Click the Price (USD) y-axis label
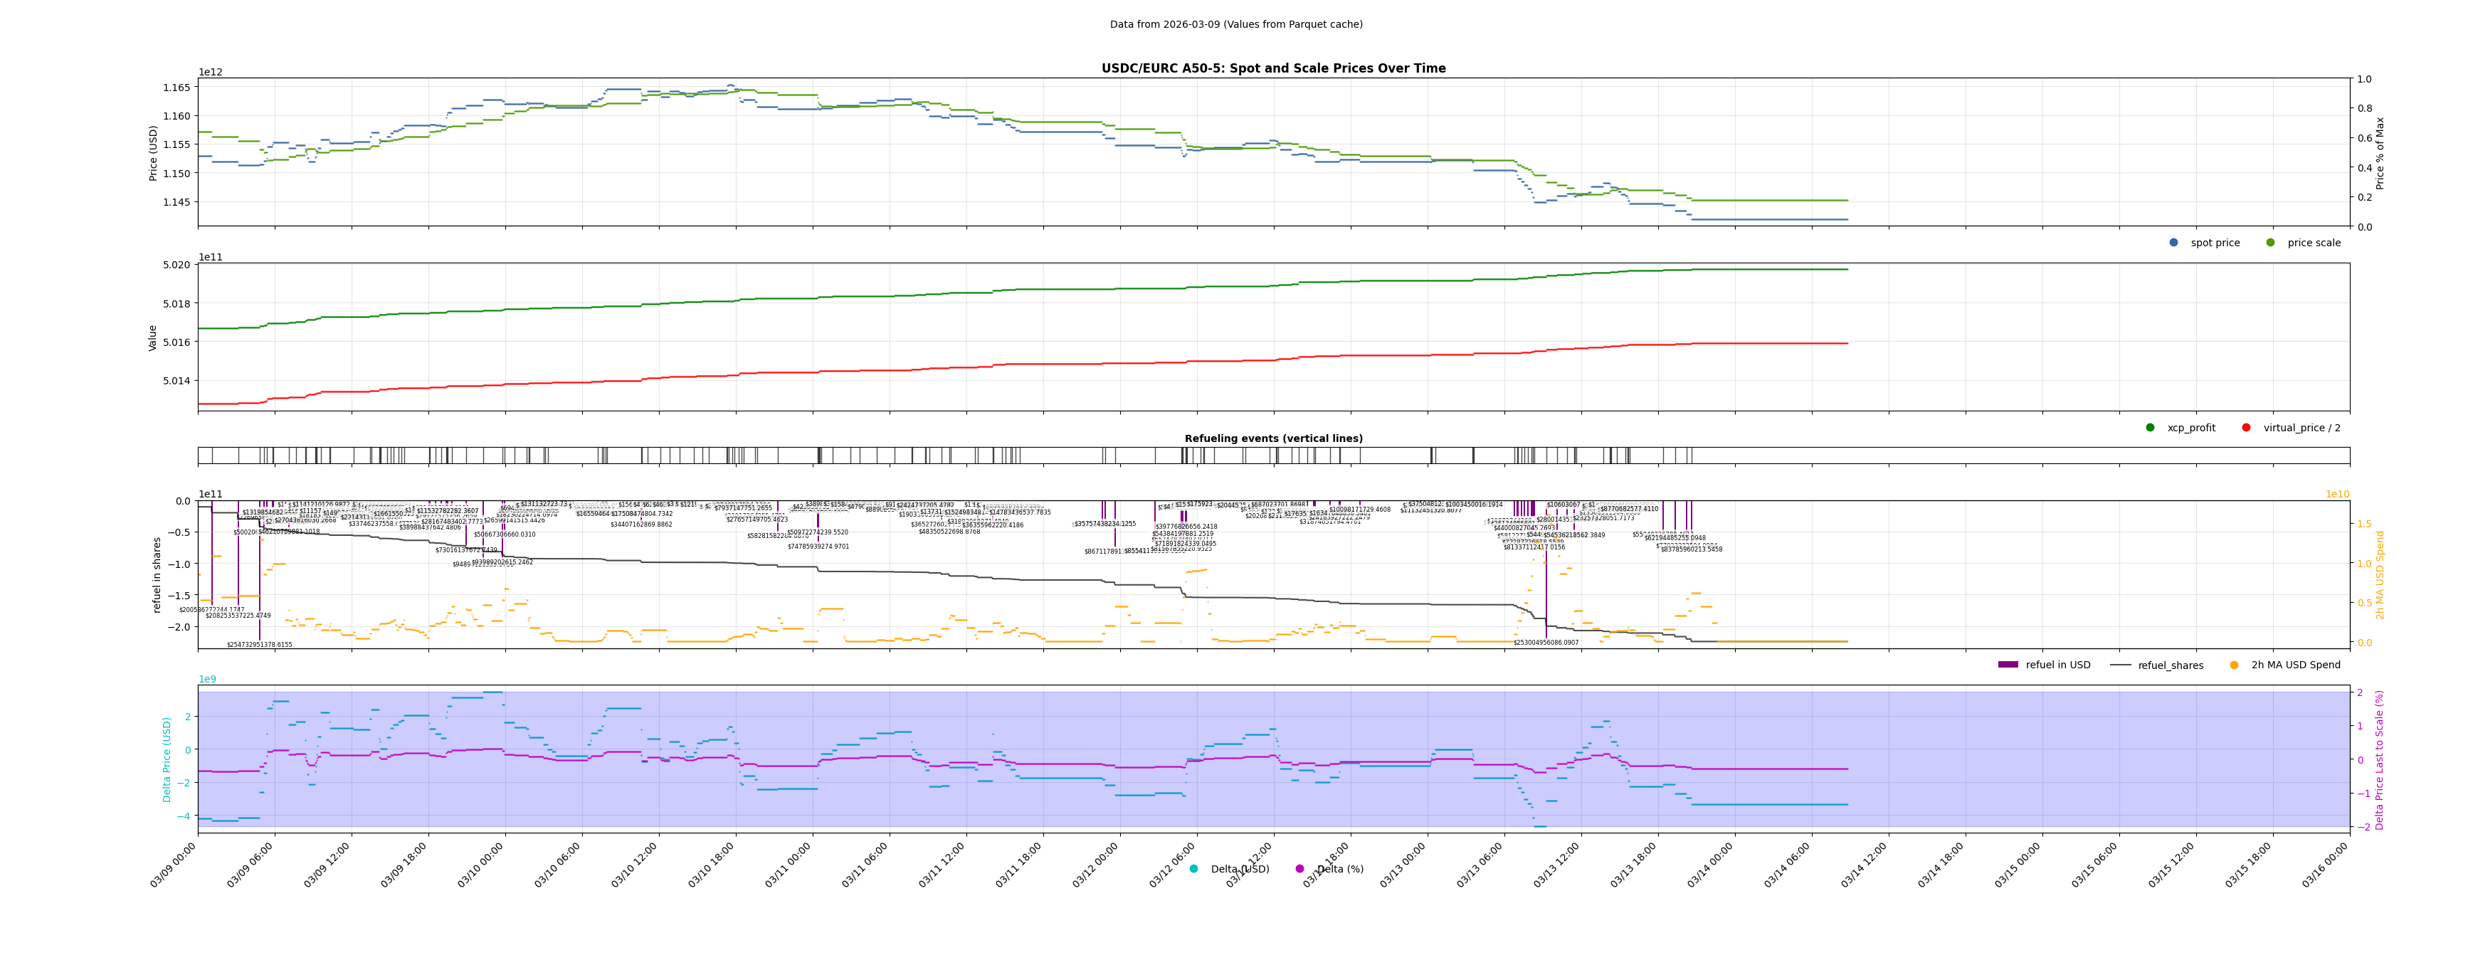2473x980 pixels. click(154, 152)
